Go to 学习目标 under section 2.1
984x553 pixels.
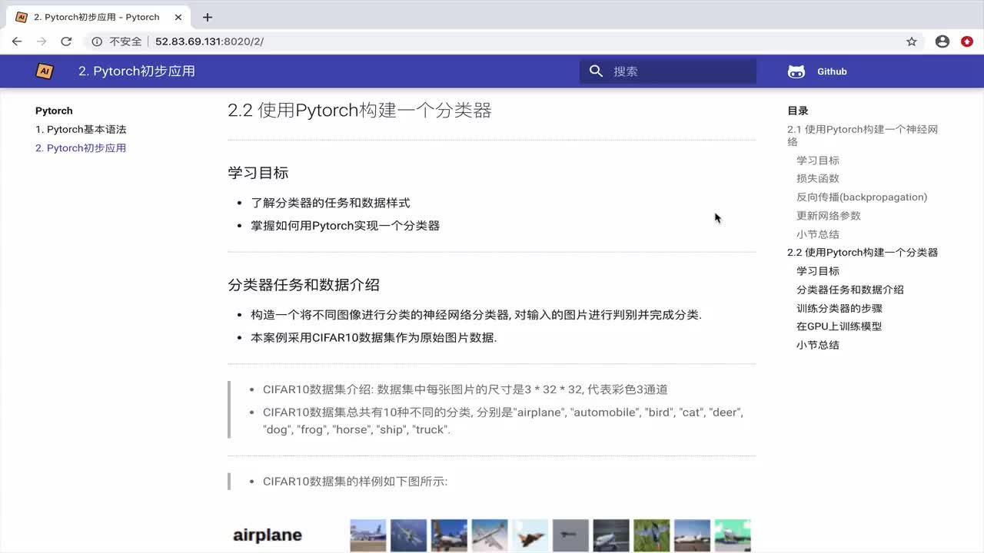click(x=818, y=160)
